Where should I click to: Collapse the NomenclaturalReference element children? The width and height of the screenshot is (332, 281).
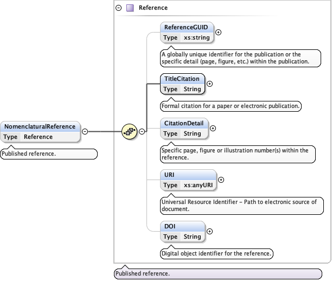(x=85, y=131)
